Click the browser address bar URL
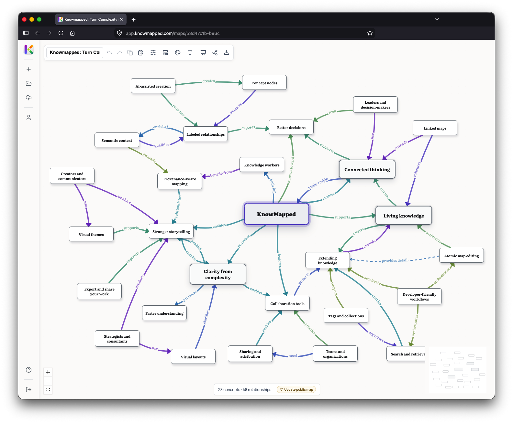The width and height of the screenshot is (513, 423). [173, 33]
